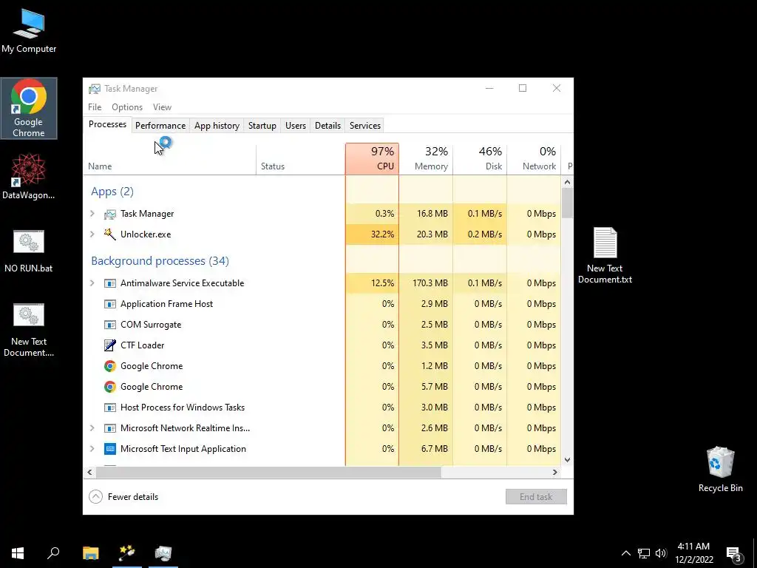Expand the Task Manager process row
This screenshot has width=757, height=568.
92,214
